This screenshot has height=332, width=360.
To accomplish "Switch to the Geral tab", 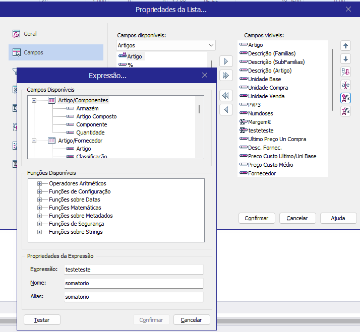I will coord(30,34).
